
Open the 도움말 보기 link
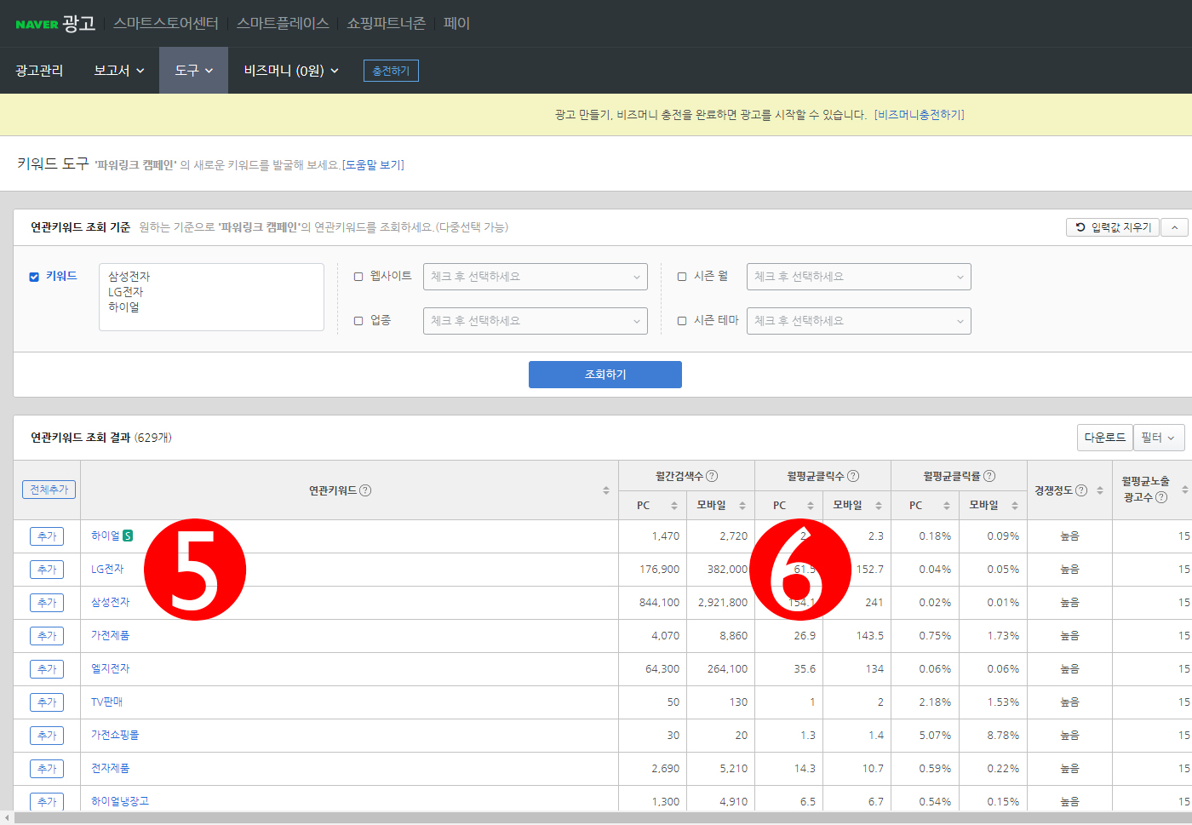click(373, 165)
